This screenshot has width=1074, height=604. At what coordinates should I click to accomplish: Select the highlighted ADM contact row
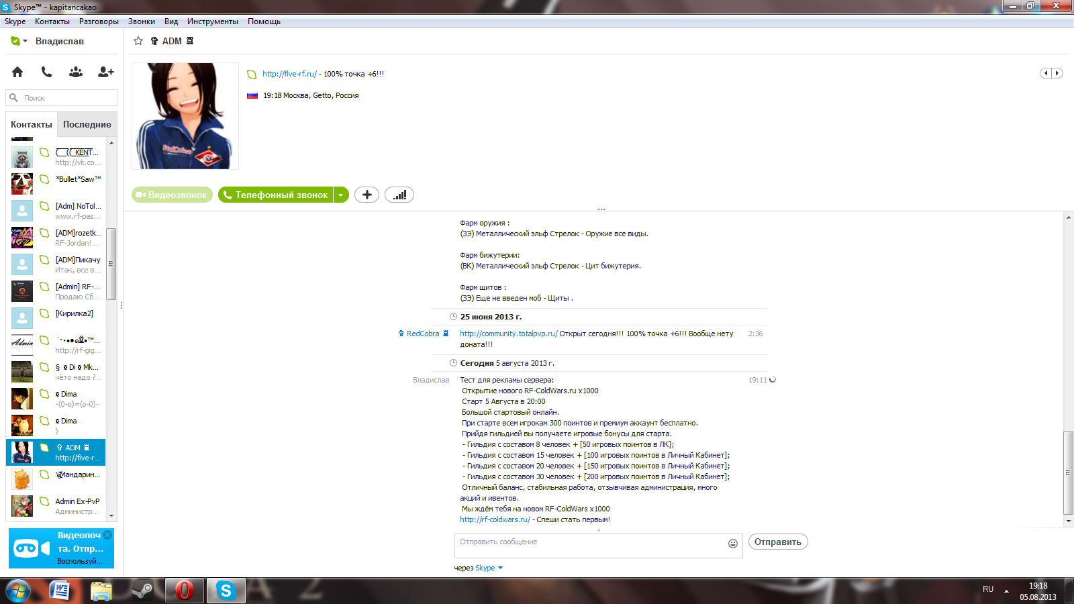(x=56, y=452)
